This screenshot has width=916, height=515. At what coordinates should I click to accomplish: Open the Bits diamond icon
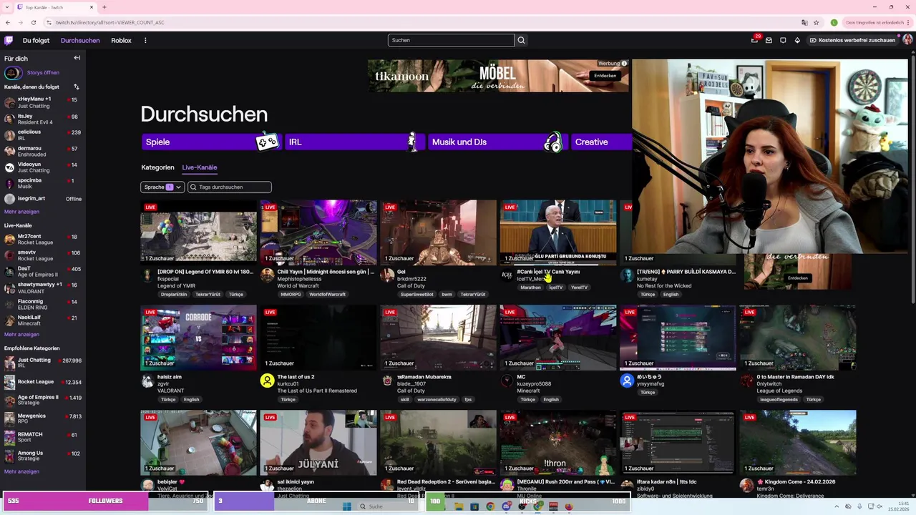pyautogui.click(x=797, y=41)
